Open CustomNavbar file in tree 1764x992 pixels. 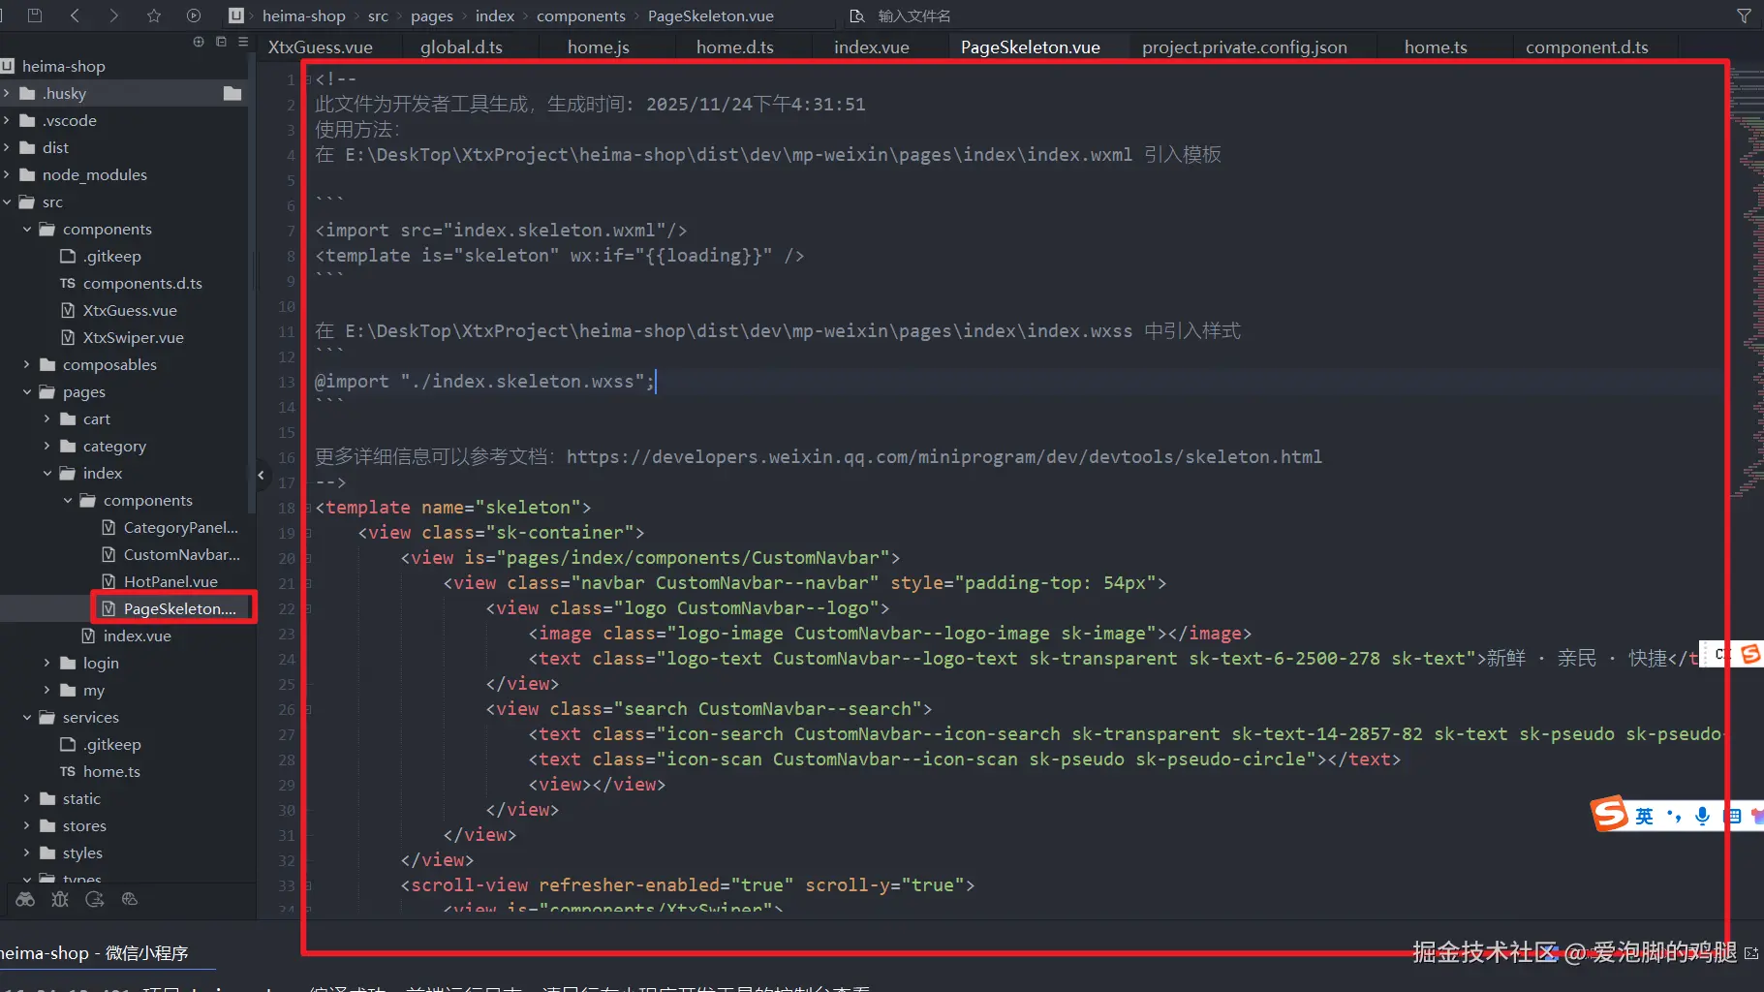(181, 554)
